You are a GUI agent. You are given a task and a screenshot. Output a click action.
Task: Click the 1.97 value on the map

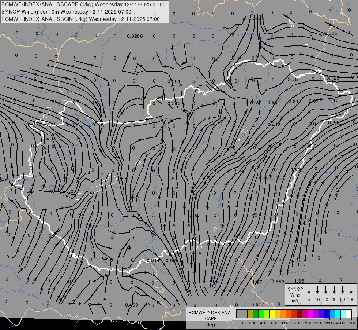pyautogui.click(x=257, y=282)
